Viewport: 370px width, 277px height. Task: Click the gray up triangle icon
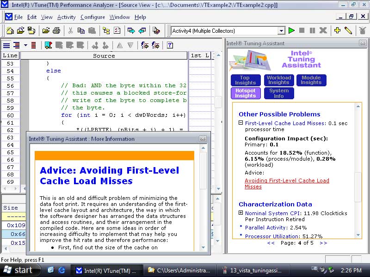[x=120, y=45]
